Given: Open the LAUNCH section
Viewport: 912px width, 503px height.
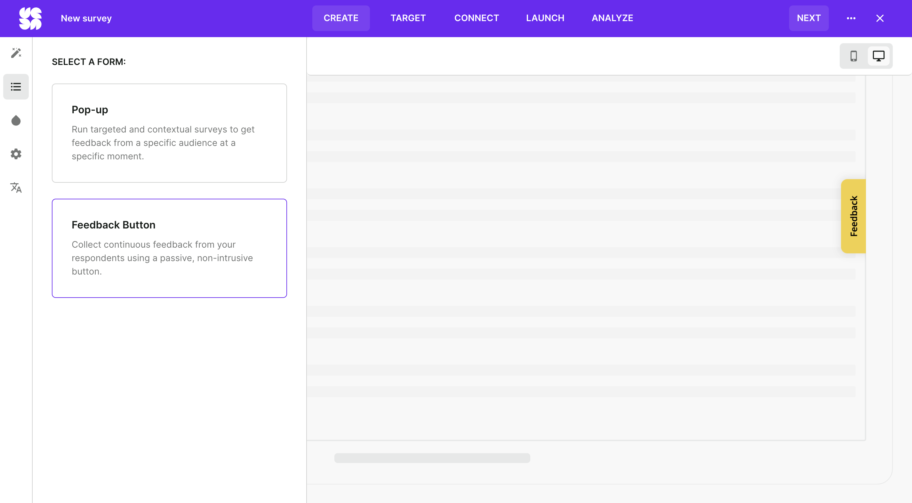Looking at the screenshot, I should coord(545,18).
